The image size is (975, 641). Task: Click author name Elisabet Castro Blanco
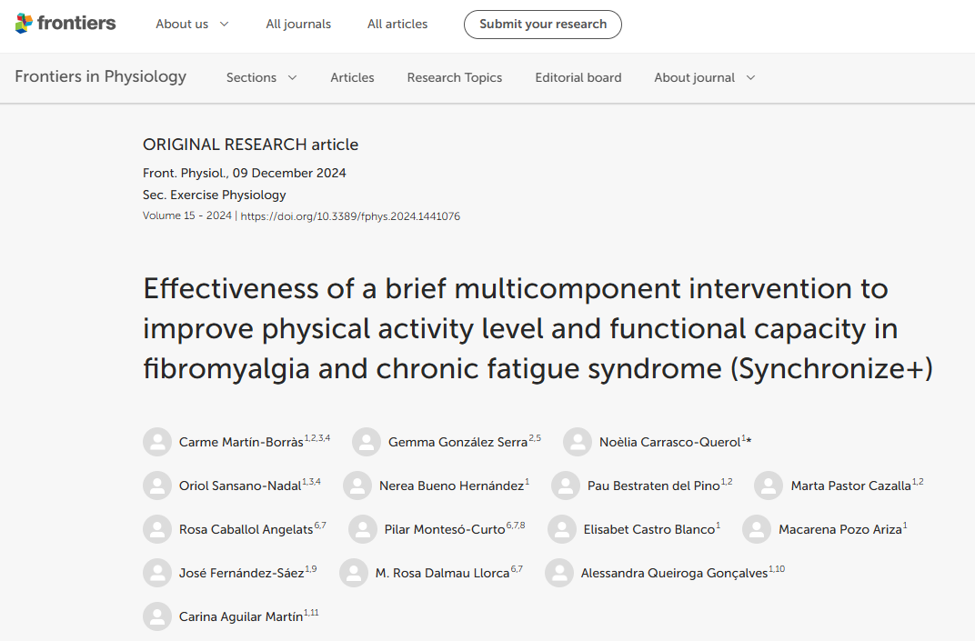point(649,529)
